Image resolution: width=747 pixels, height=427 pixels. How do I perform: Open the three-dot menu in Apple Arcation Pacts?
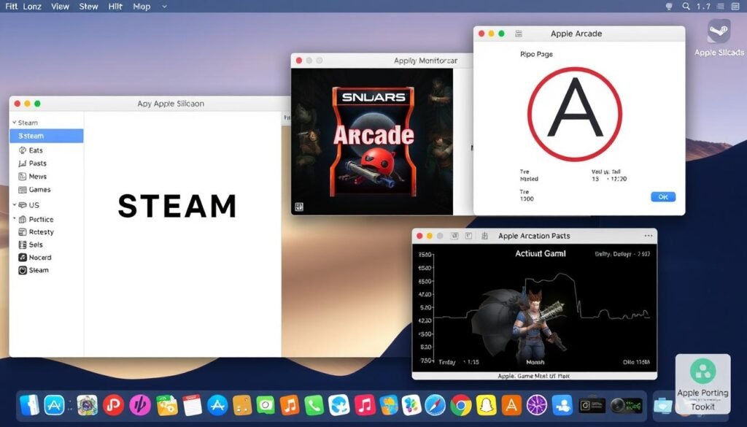pyautogui.click(x=649, y=236)
